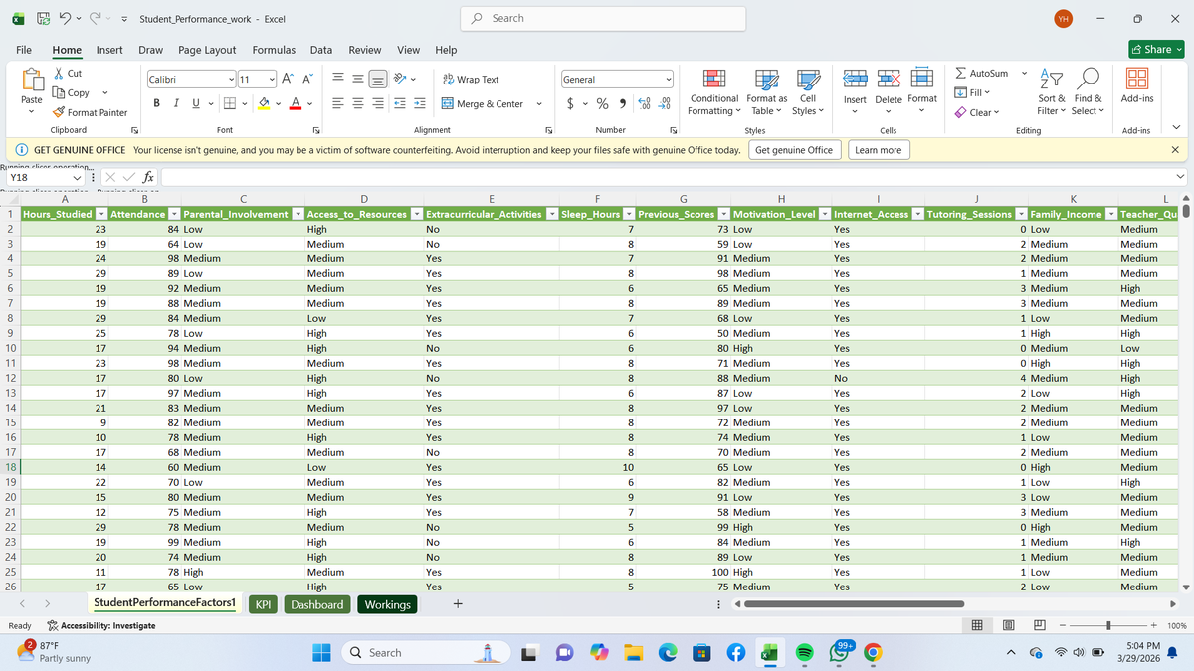
Task: Switch to the Formulas ribbon tab
Action: [274, 50]
